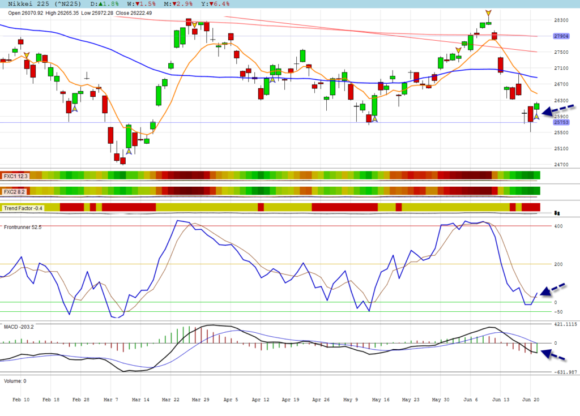Screen dimensions: 580x416
Task: Click the Nikkei 225 (^N225) chart title
Action: (x=44, y=4)
